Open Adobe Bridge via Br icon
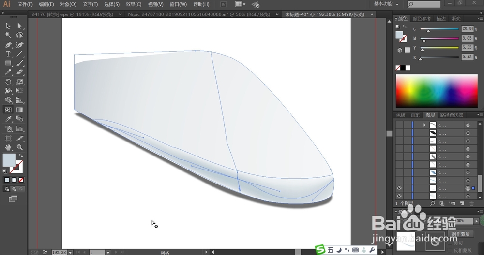The height and width of the screenshot is (255, 484). [x=224, y=4]
